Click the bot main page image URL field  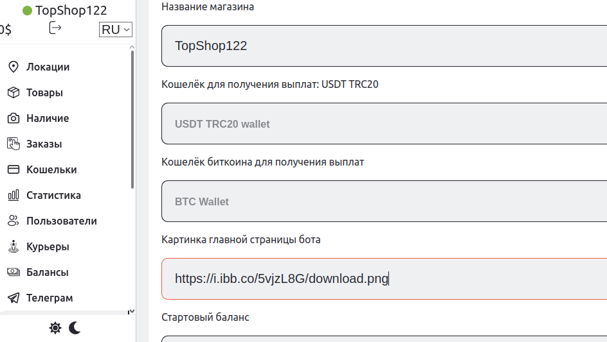(x=384, y=278)
